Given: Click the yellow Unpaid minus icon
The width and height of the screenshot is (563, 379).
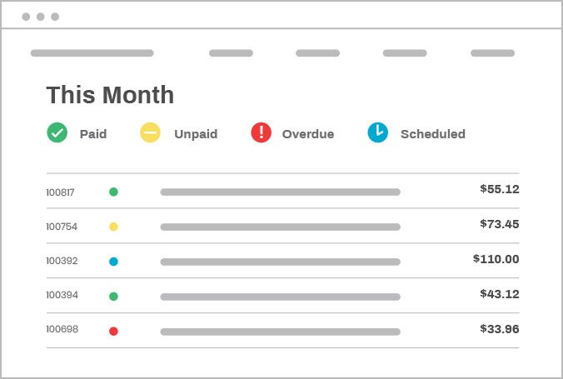Looking at the screenshot, I should [x=150, y=132].
